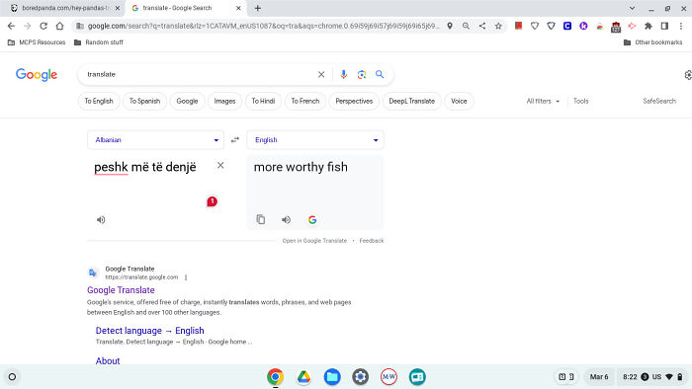Open Settings from the shelf

(360, 377)
